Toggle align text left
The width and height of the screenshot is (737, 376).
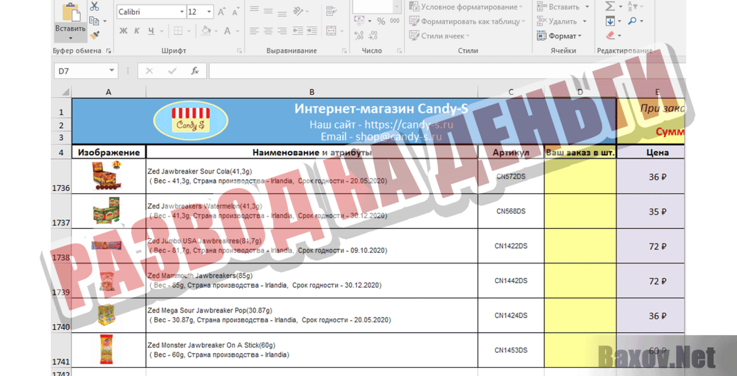tap(254, 31)
